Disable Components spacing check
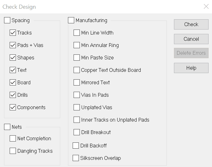The image size is (212, 167). (13, 107)
